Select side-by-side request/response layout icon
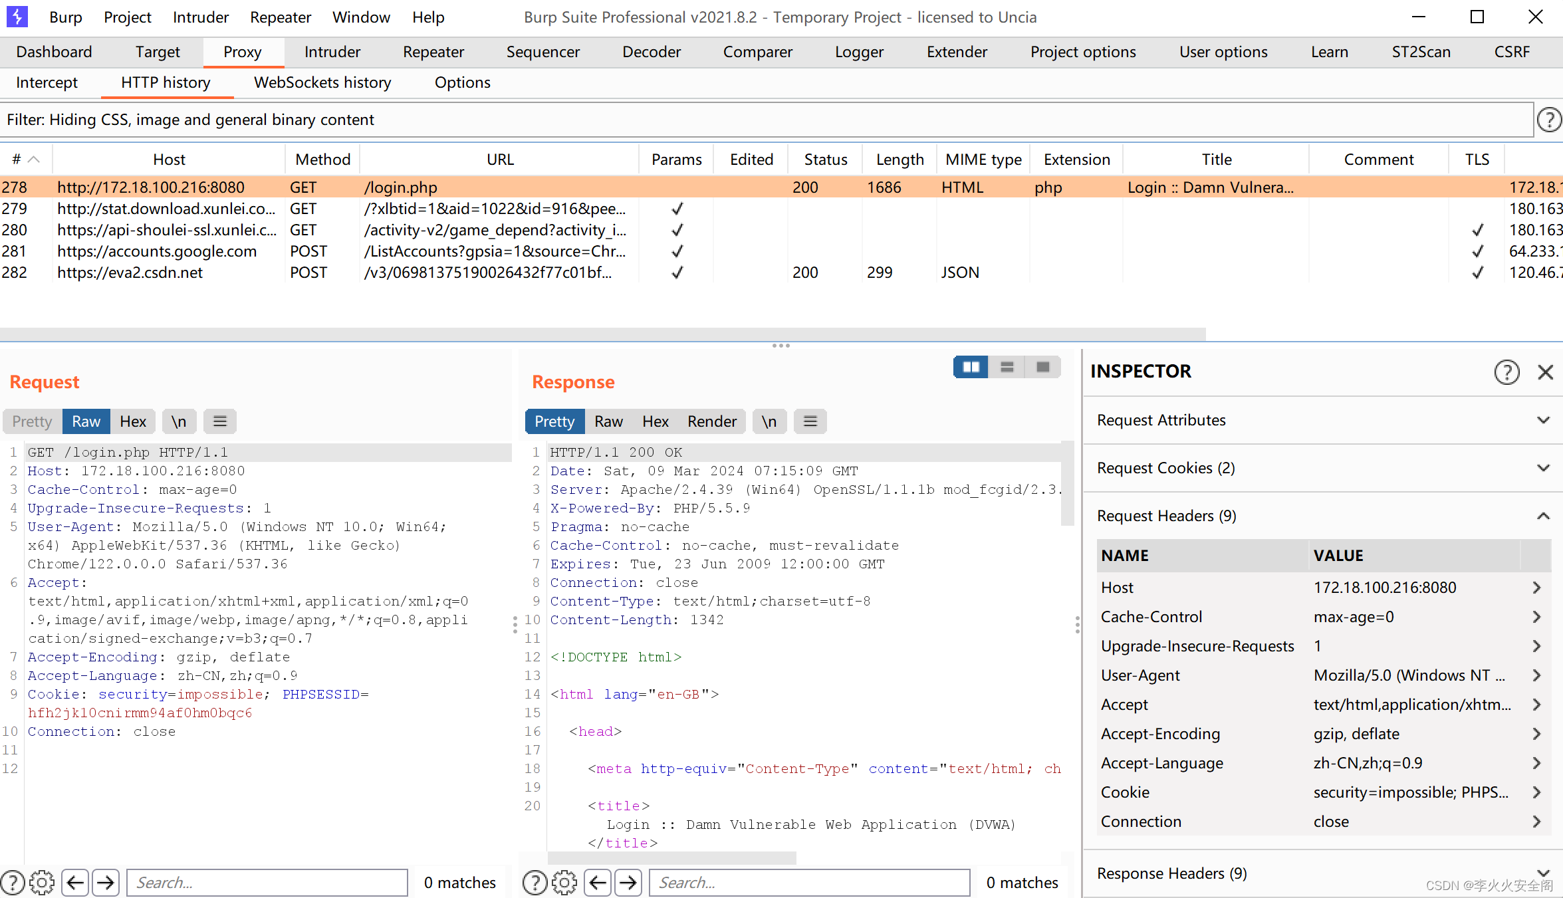Screen dimensions: 1563x898 point(971,367)
